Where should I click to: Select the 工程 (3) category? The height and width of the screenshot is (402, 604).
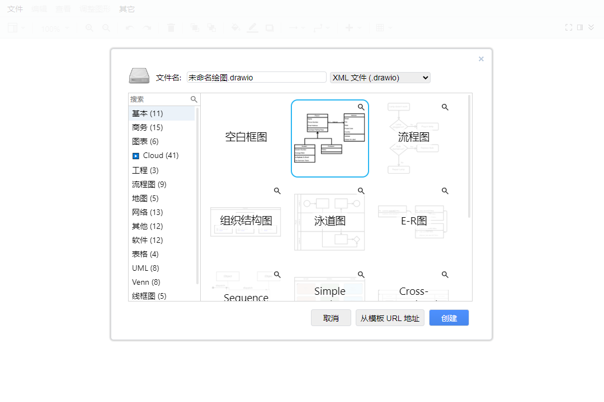[x=162, y=170]
